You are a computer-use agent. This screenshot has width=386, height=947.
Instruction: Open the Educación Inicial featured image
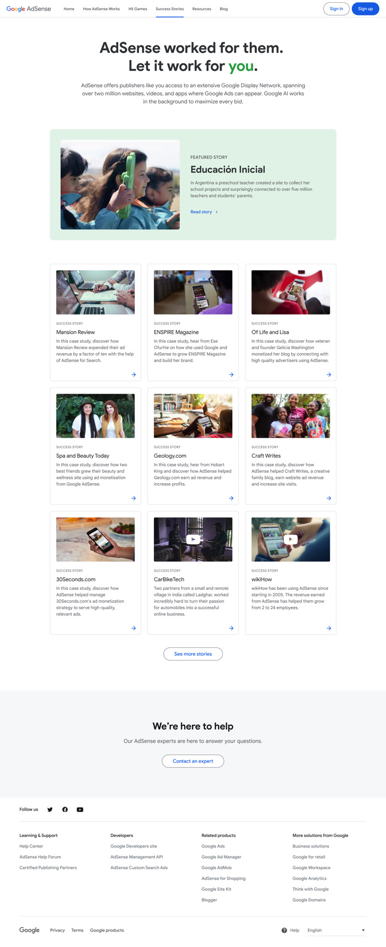click(x=120, y=185)
